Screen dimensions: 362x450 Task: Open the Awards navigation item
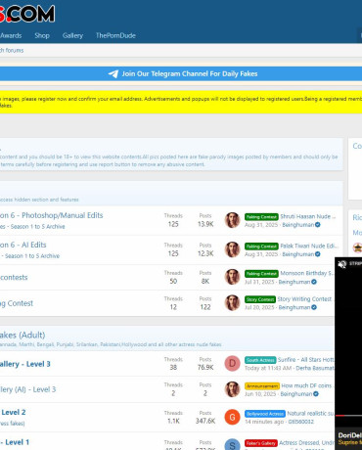11,35
